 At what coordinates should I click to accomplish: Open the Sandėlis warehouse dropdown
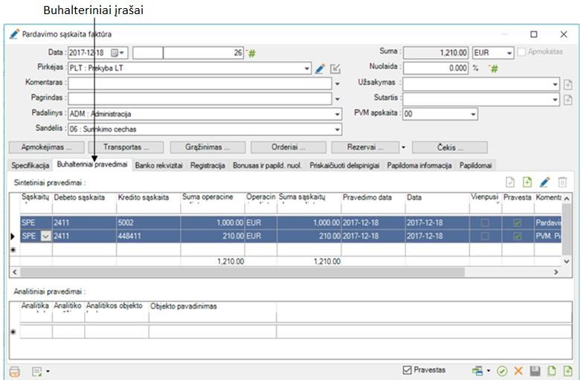[x=337, y=129]
